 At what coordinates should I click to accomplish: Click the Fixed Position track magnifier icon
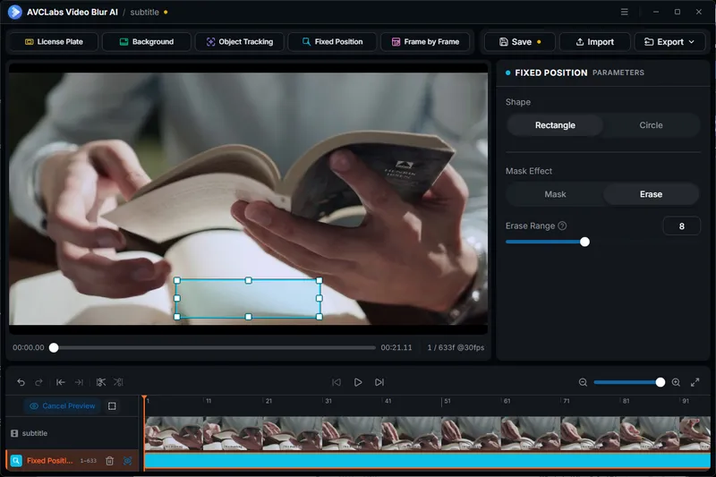point(16,461)
